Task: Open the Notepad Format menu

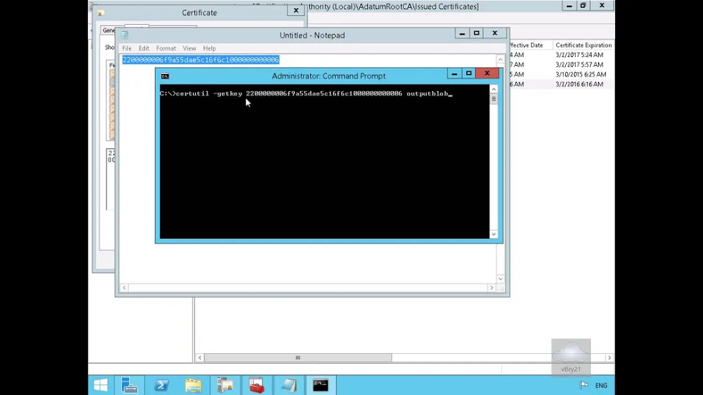Action: (x=166, y=48)
